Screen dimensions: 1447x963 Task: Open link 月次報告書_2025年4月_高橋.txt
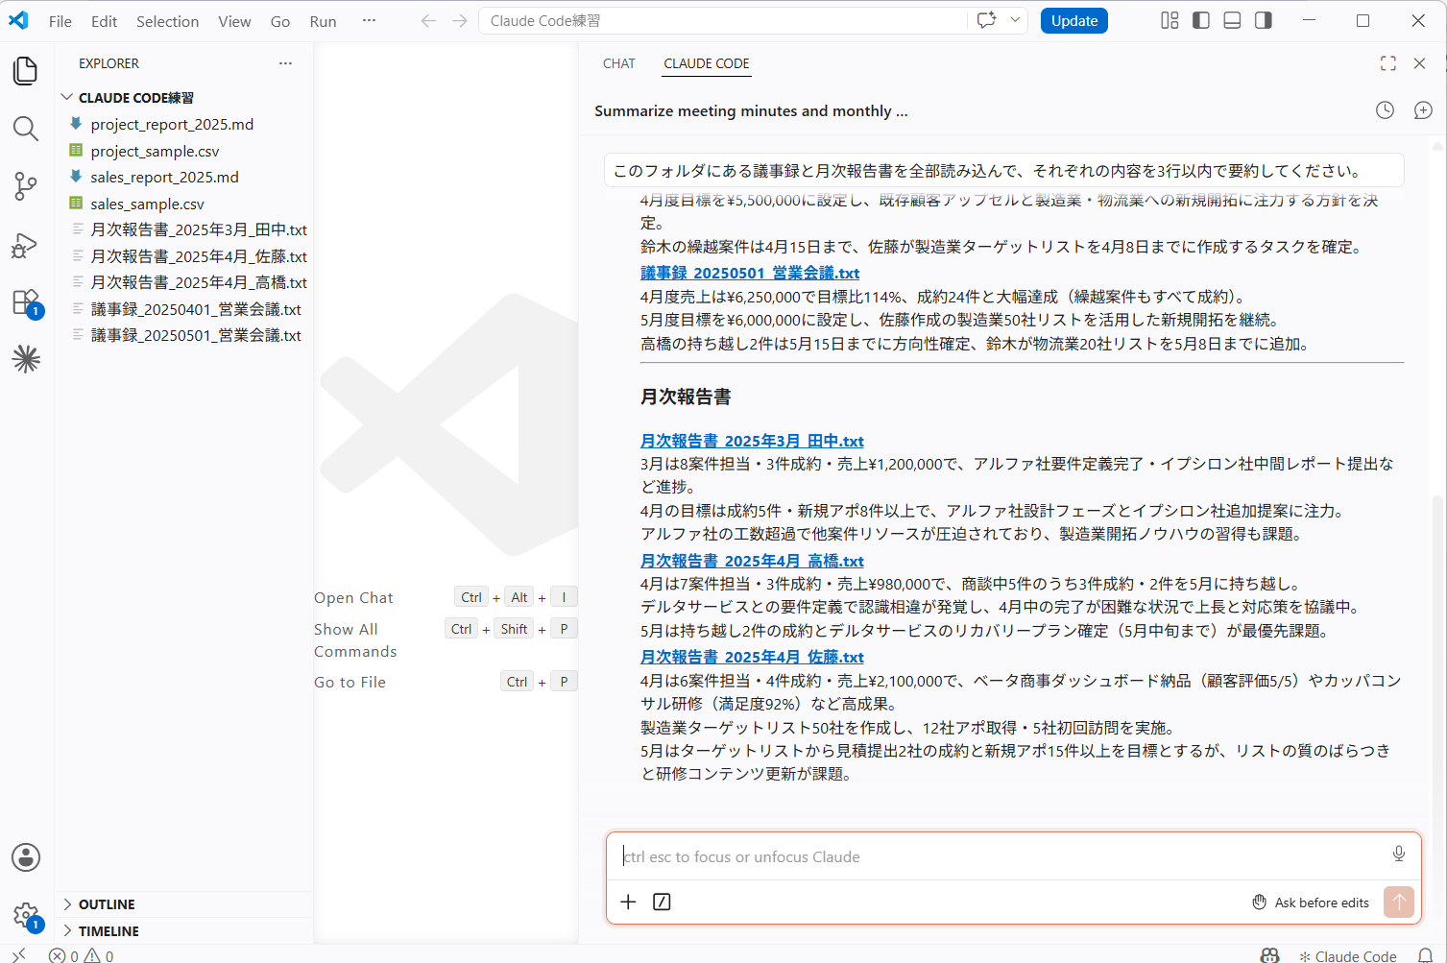tap(752, 561)
